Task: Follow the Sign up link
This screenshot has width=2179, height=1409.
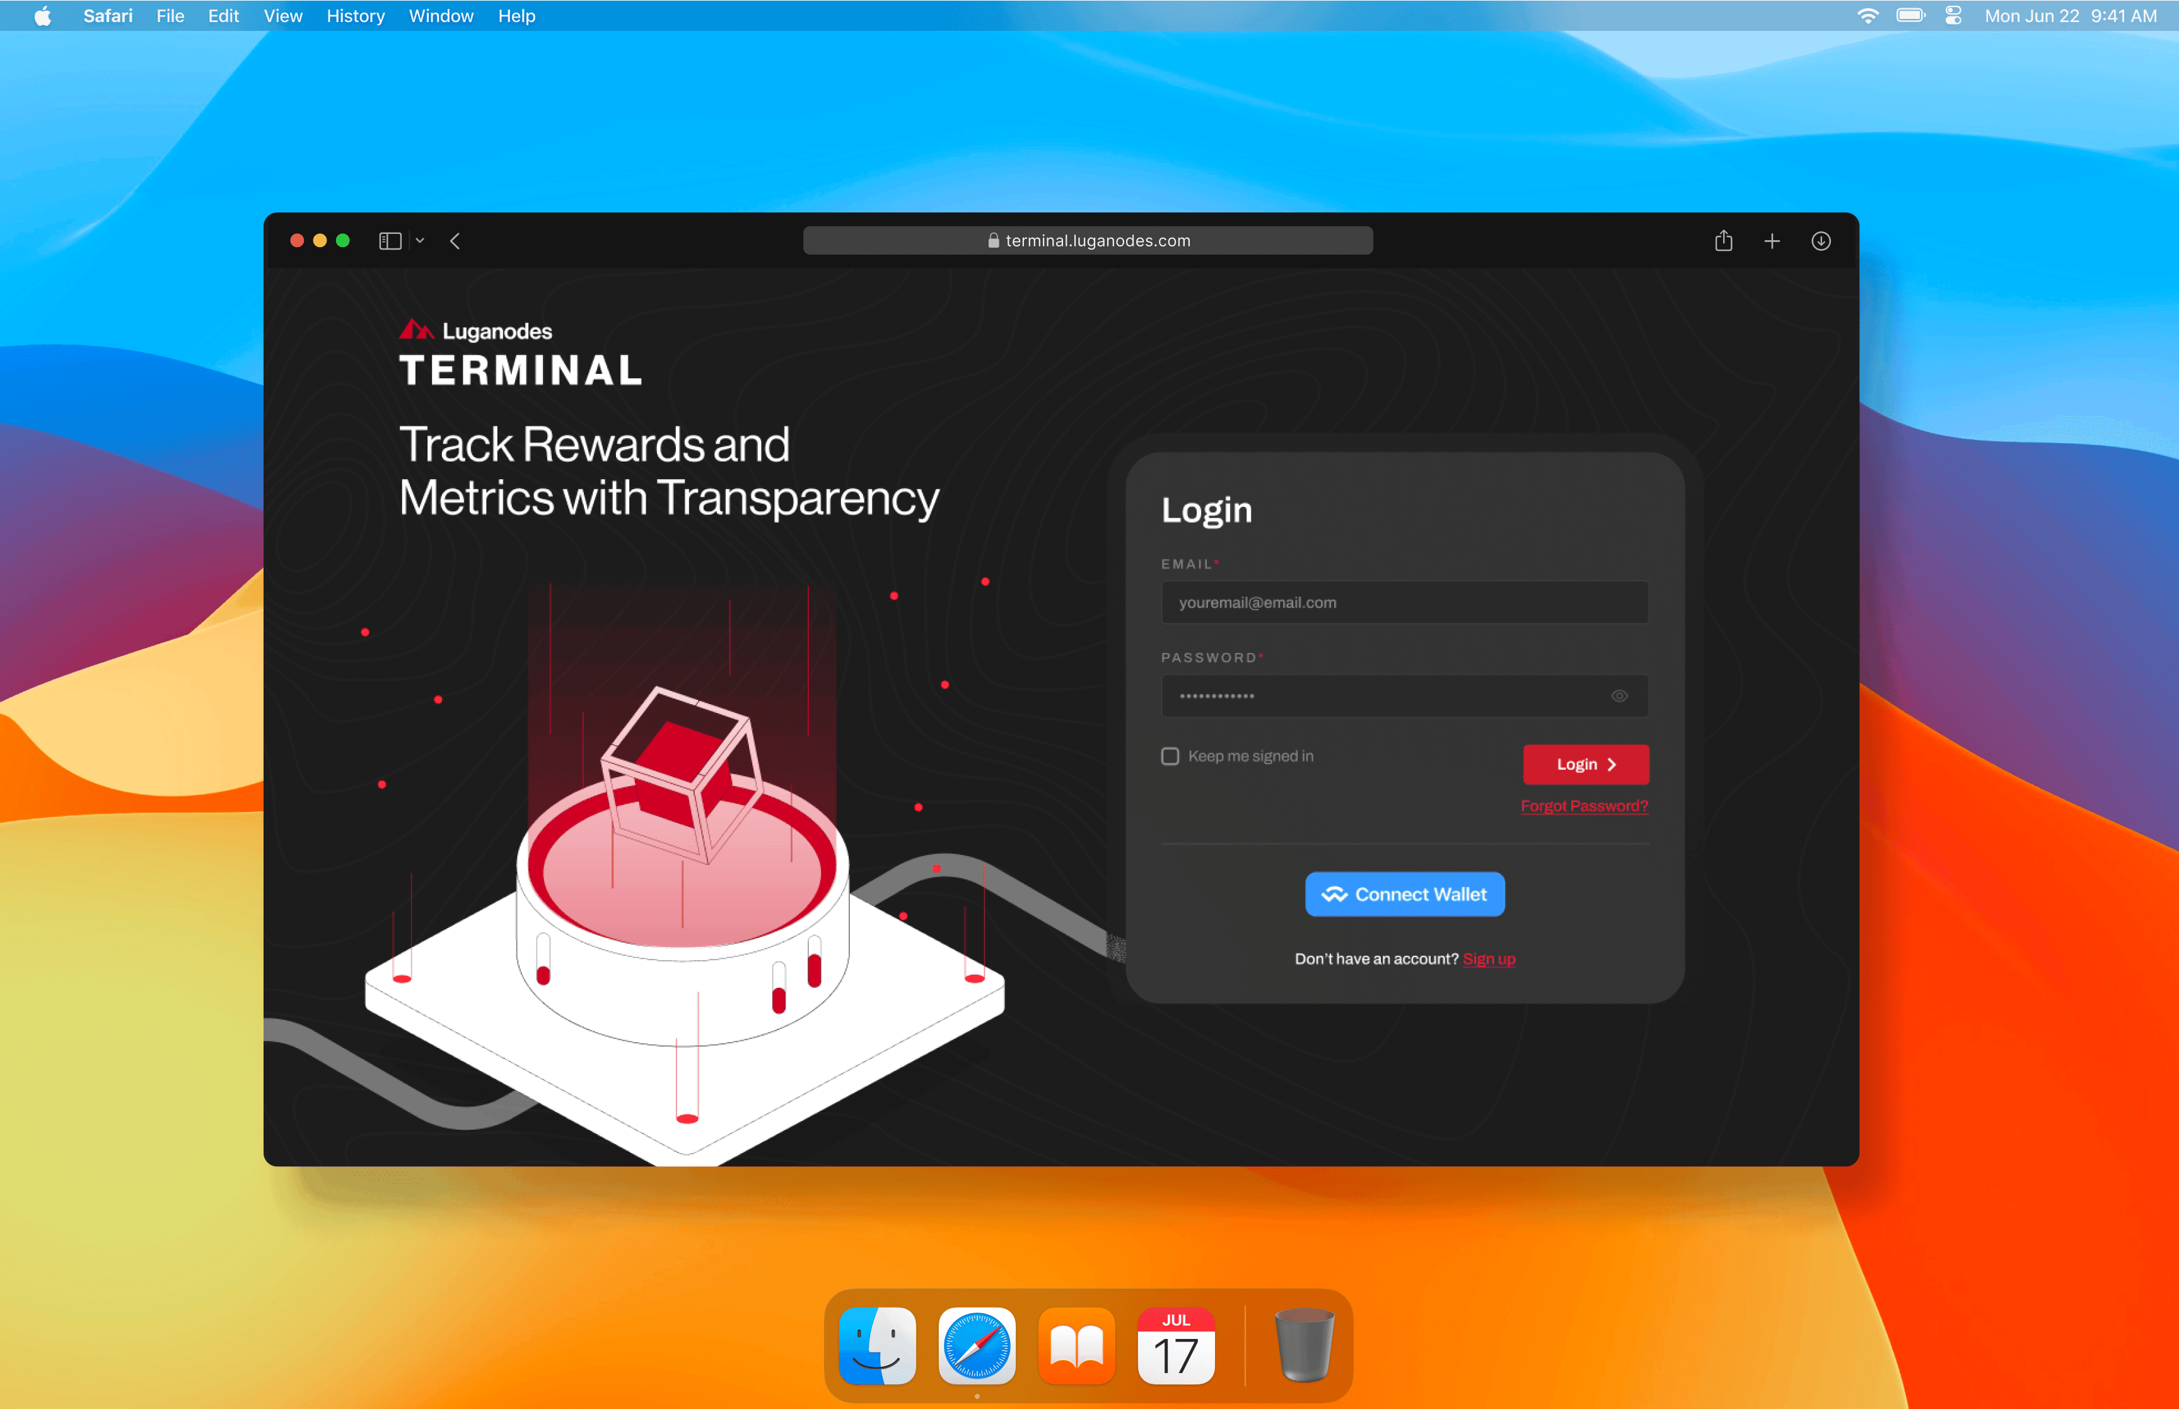Action: click(x=1489, y=959)
